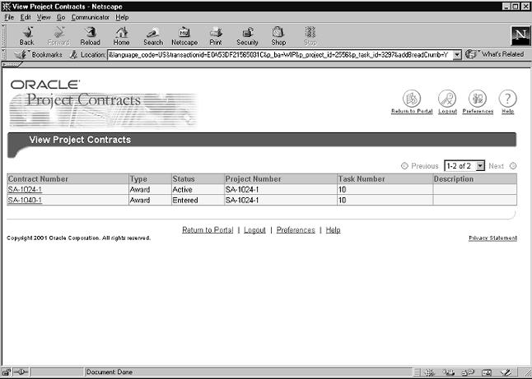Go to the Home page
The image size is (532, 379).
click(x=121, y=36)
